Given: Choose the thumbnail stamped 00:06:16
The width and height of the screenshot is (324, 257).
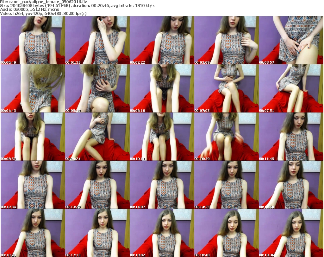Looking at the screenshot, I should (x=162, y=88).
